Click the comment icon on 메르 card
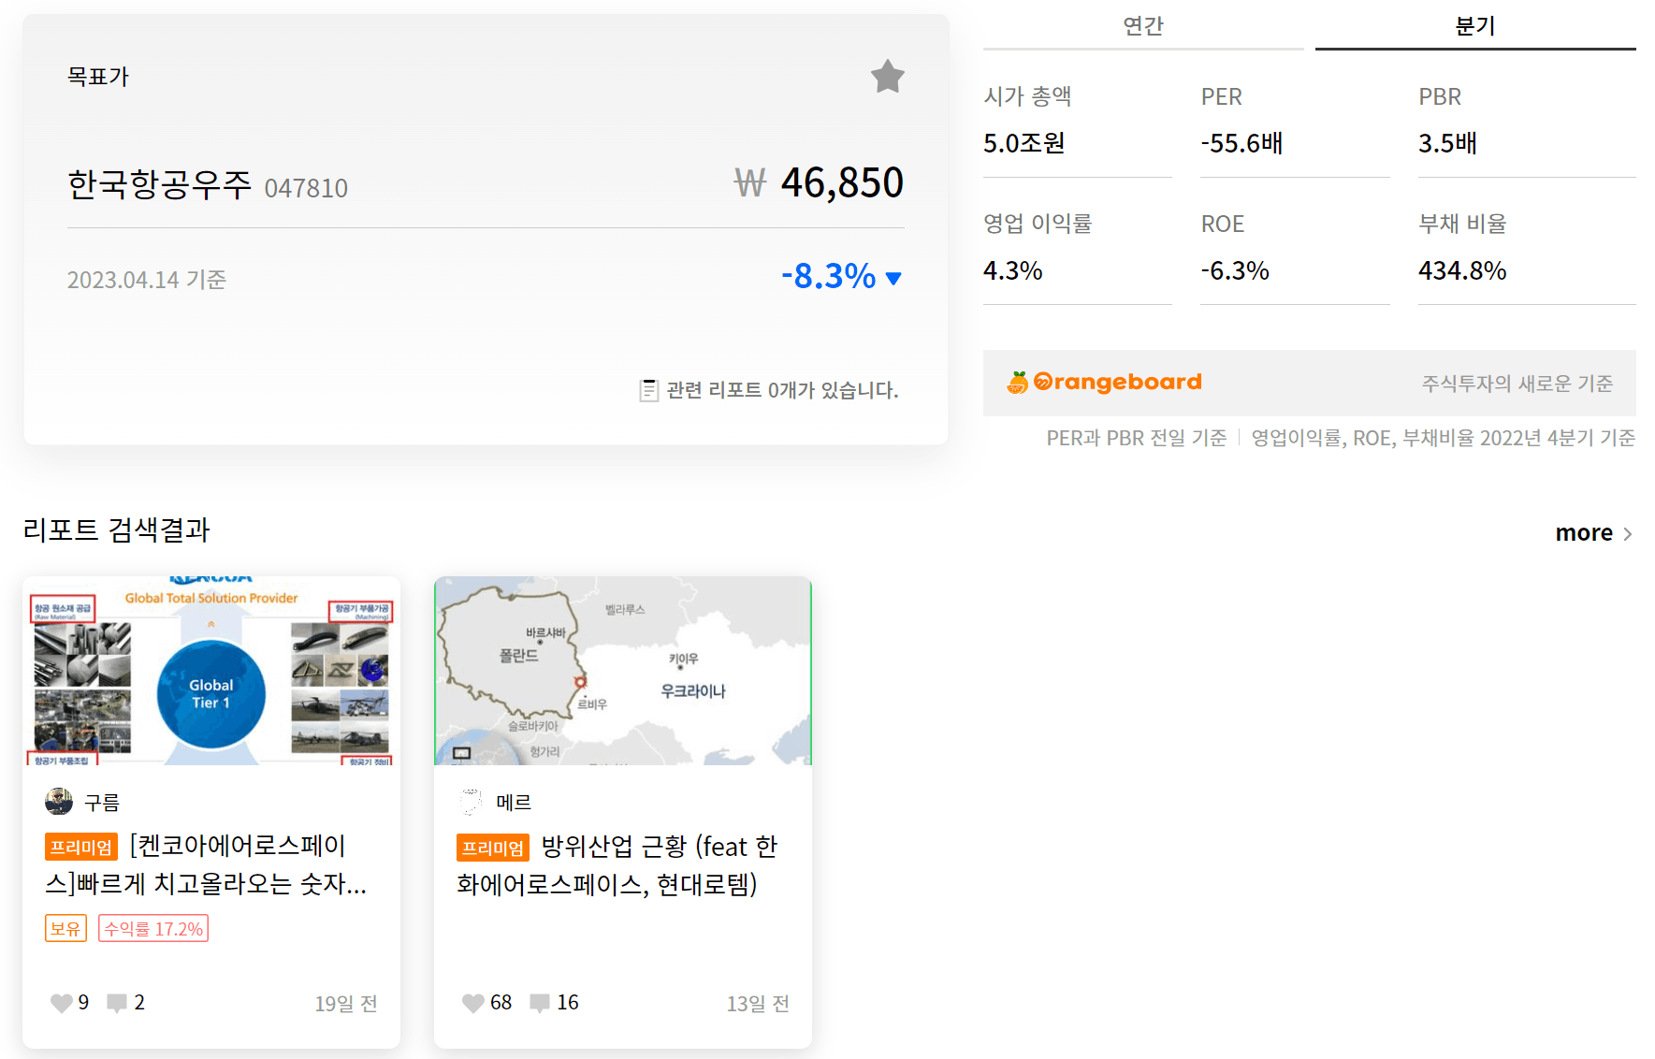This screenshot has height=1059, width=1655. point(540,1003)
